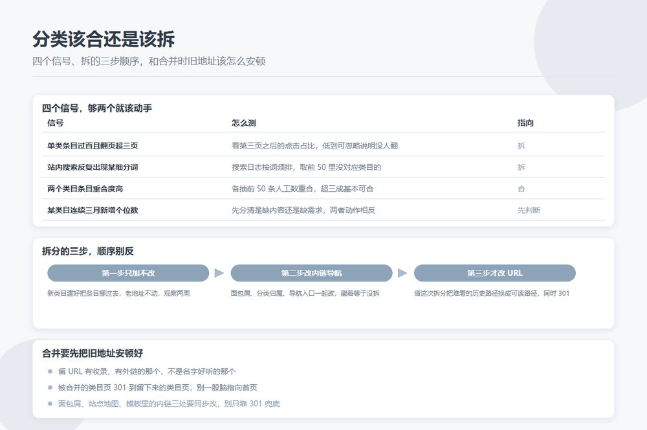
Task: Select the row 单类条目过百且翻页超三页
Action: click(x=323, y=145)
